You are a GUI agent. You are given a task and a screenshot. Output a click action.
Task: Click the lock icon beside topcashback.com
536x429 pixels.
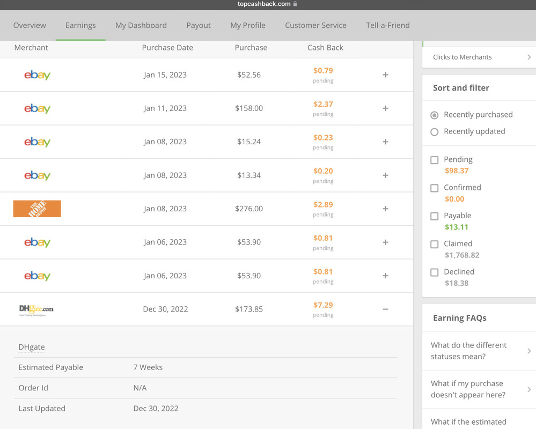(x=295, y=4)
